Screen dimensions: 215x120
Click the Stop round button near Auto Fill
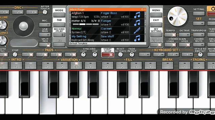15,55
